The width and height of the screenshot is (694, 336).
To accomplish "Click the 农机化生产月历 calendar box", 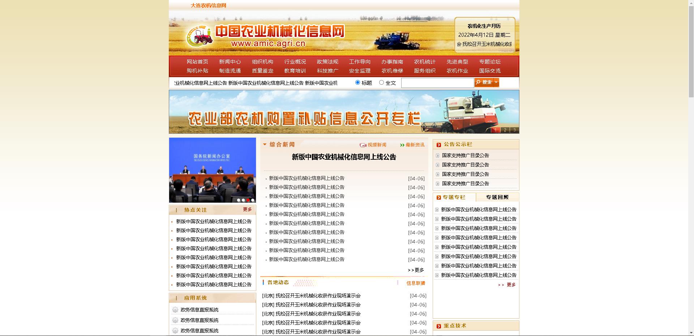I will tap(484, 35).
